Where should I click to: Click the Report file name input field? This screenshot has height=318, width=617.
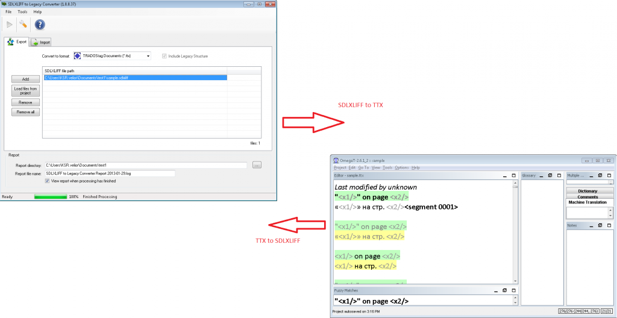pos(110,173)
